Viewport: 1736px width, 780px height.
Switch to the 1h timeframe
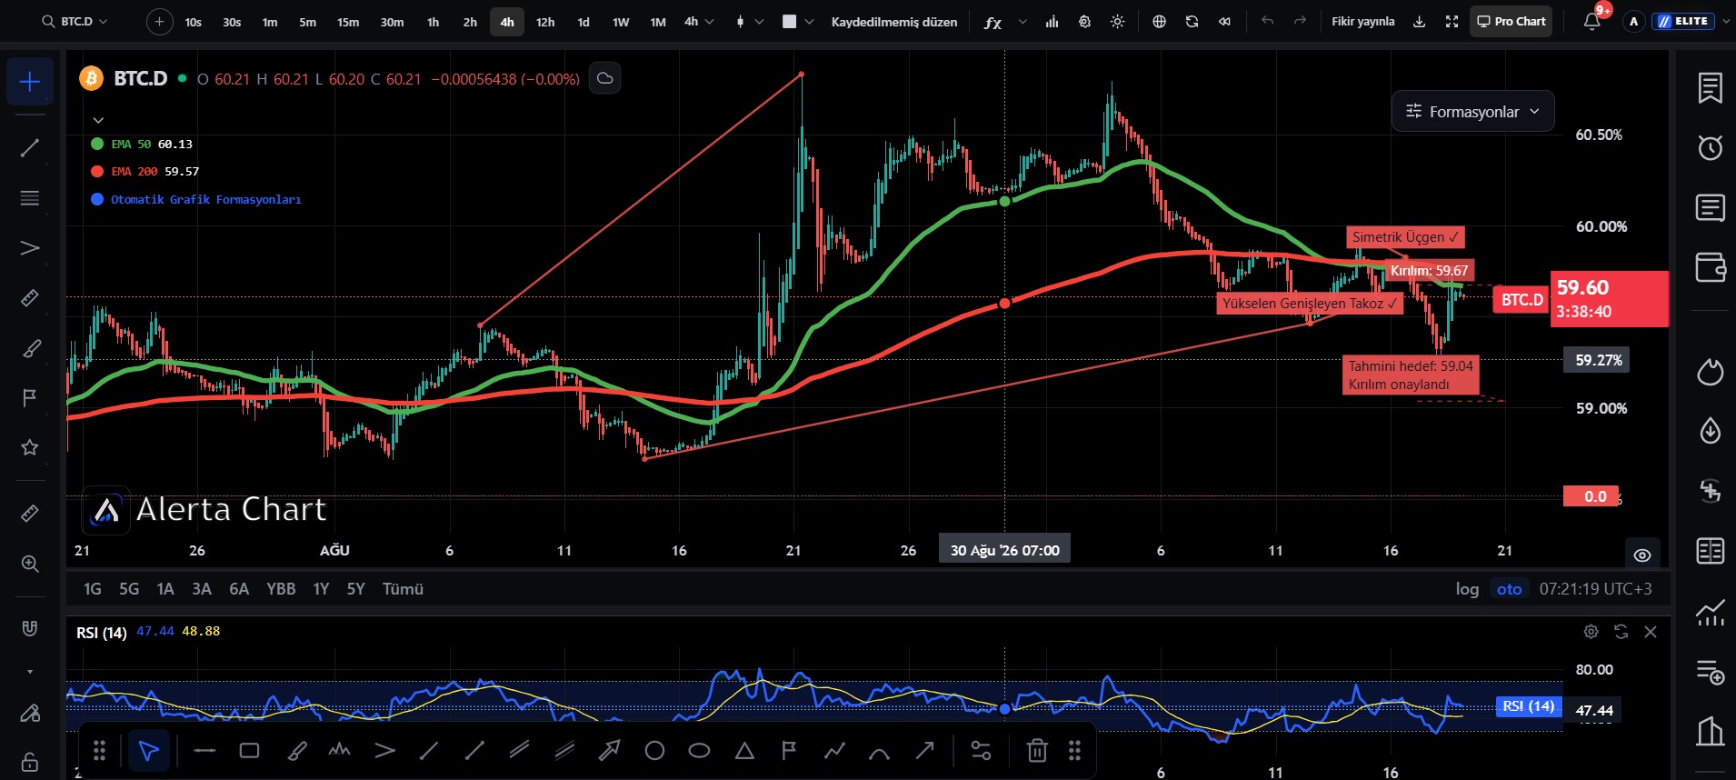433,22
